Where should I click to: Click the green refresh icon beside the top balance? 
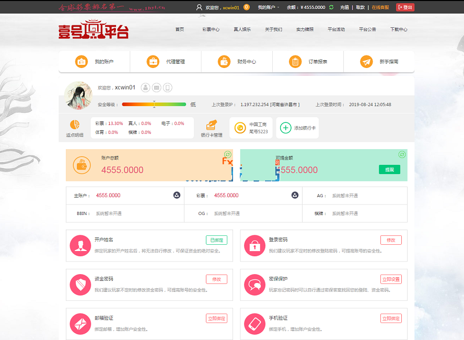pyautogui.click(x=331, y=7)
